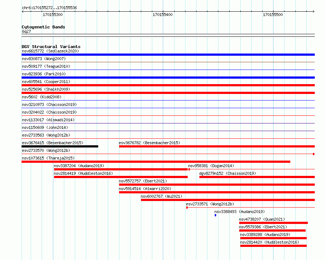
Task: Click the red nsv5579386 Ebert2021 bar
Action: 272,231
